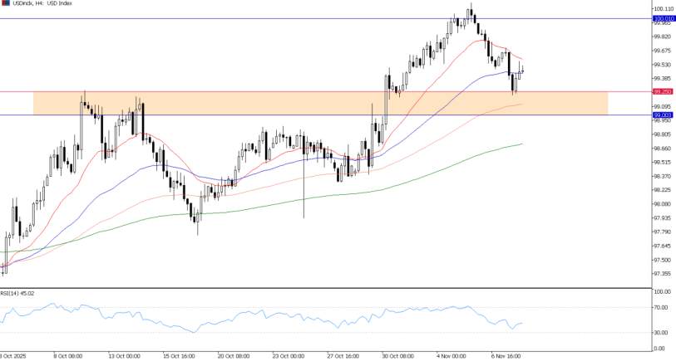The height and width of the screenshot is (361, 676).
Task: Click the 98.080 price axis label
Action: click(663, 204)
